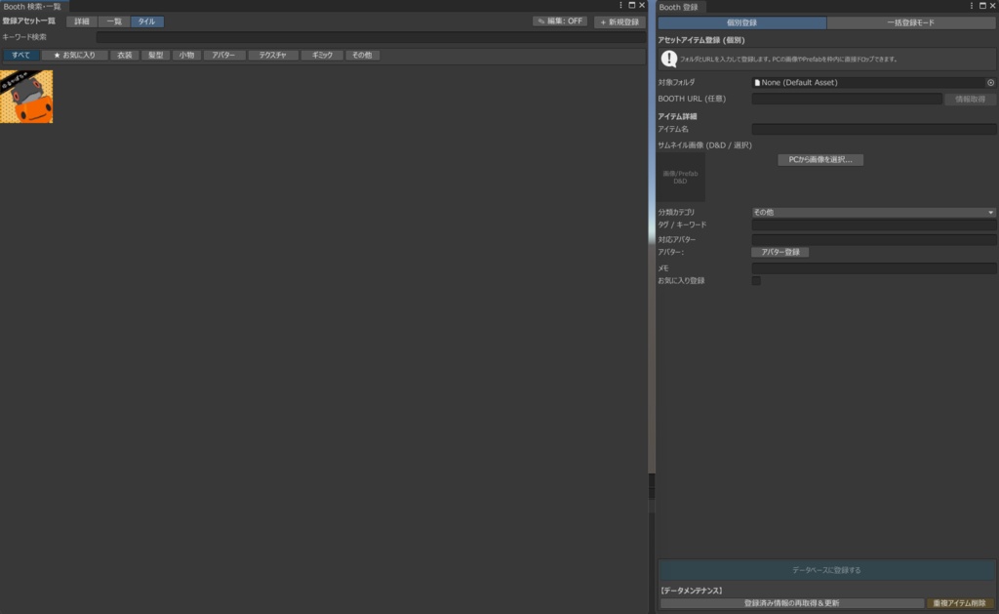Switch to 一括登録モード tab
This screenshot has height=614, width=999.
911,23
